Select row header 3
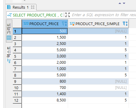136x108 pixels. (17, 44)
